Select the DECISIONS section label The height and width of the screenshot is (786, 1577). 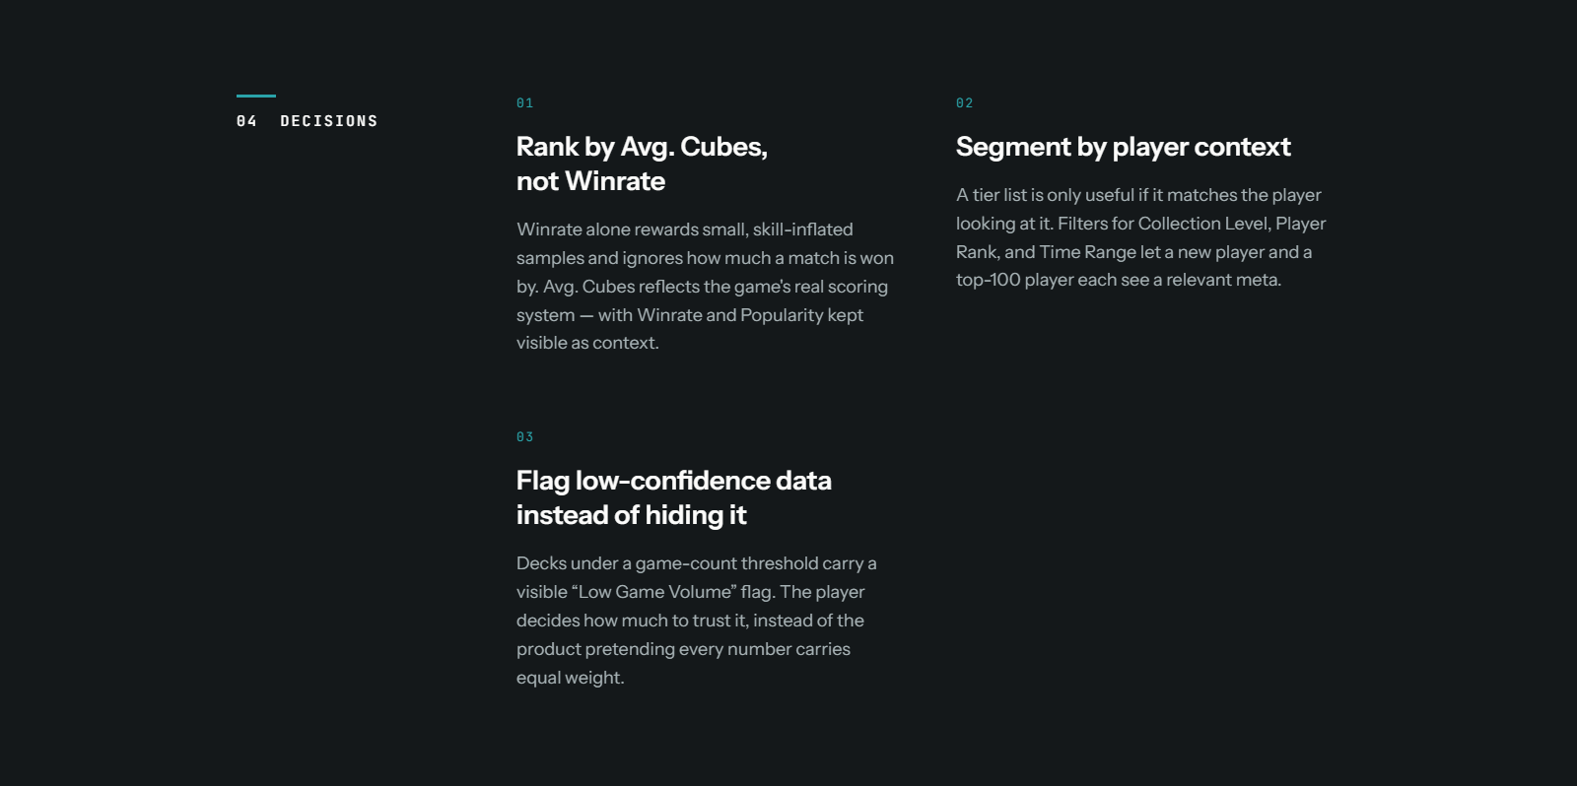(329, 121)
